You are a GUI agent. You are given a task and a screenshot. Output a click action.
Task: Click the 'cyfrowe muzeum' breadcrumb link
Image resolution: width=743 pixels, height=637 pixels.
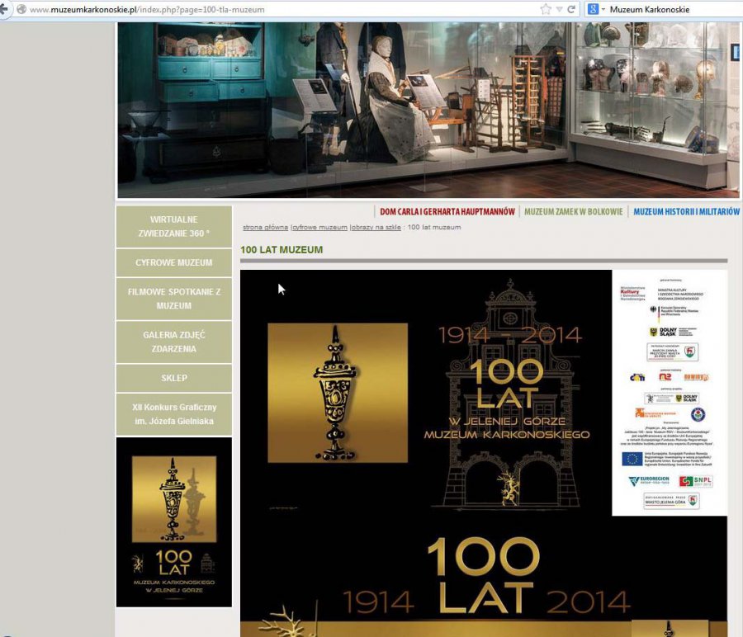coord(319,228)
